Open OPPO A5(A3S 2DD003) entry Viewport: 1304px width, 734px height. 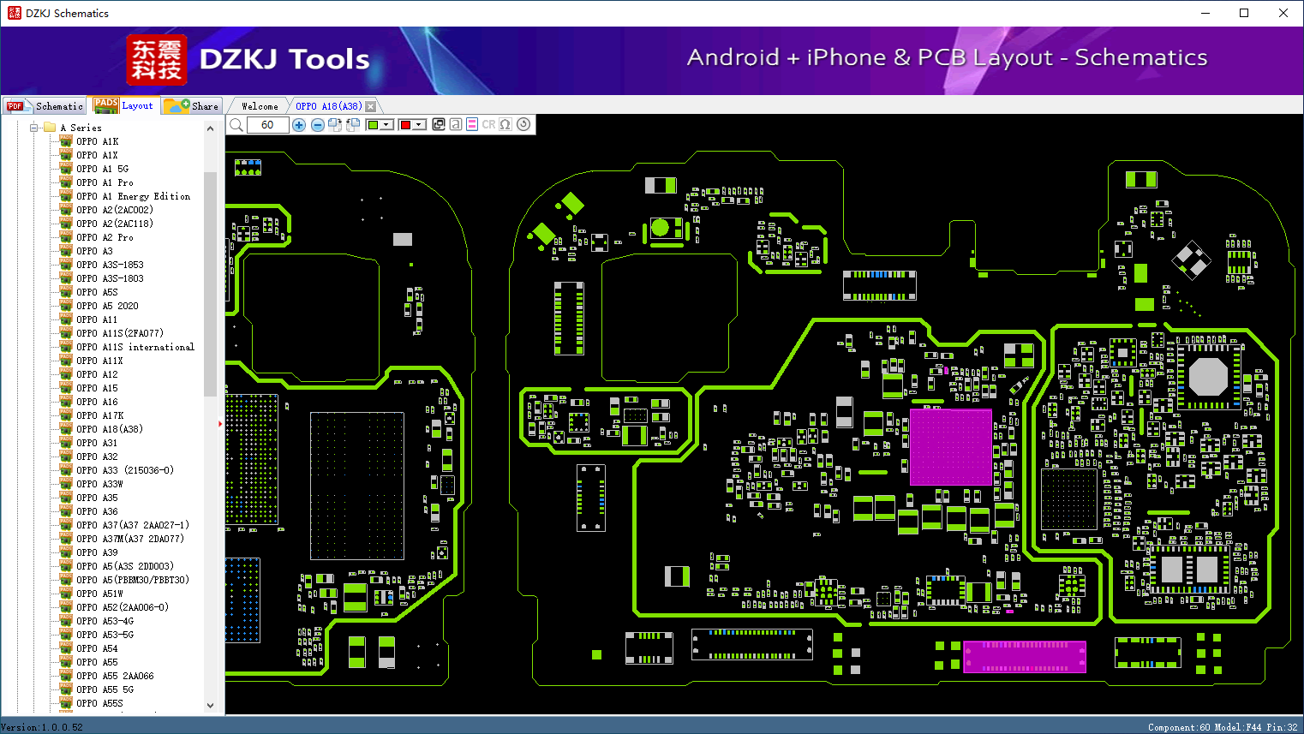coord(125,566)
